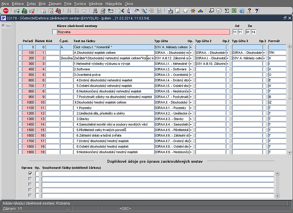Image resolution: width=293 pixels, height=213 pixels.
Task: Insert a new record with green plus icon
Action: [17, 11]
